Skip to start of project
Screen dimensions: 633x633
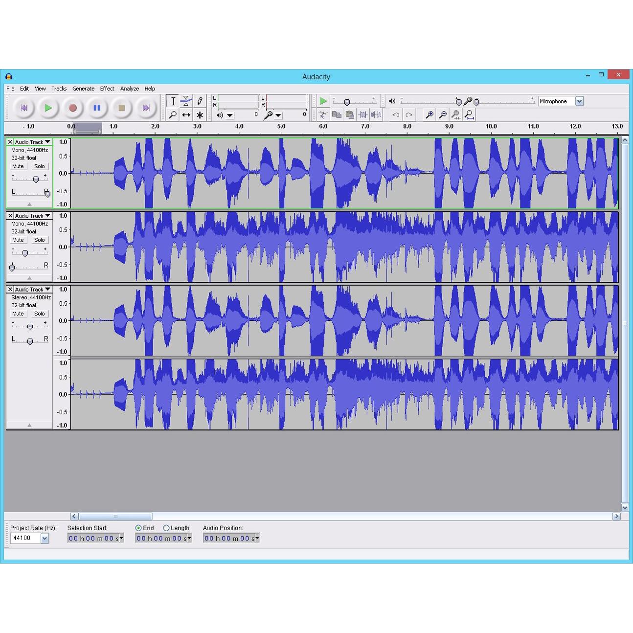[x=24, y=108]
